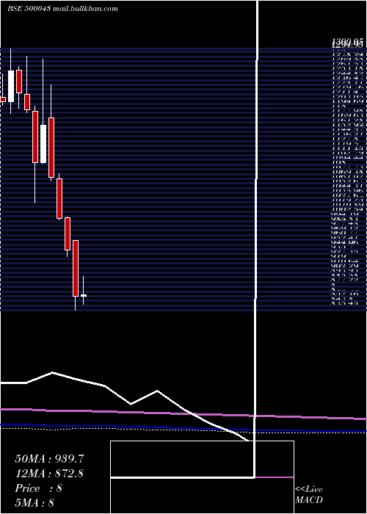Screen dimensions: 367x514
Task: Click the tallest white candlestick near 1100-1170
Action: 43,144
